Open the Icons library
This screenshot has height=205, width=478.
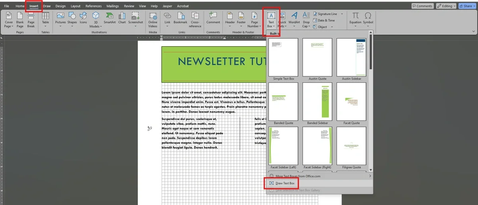click(x=83, y=18)
